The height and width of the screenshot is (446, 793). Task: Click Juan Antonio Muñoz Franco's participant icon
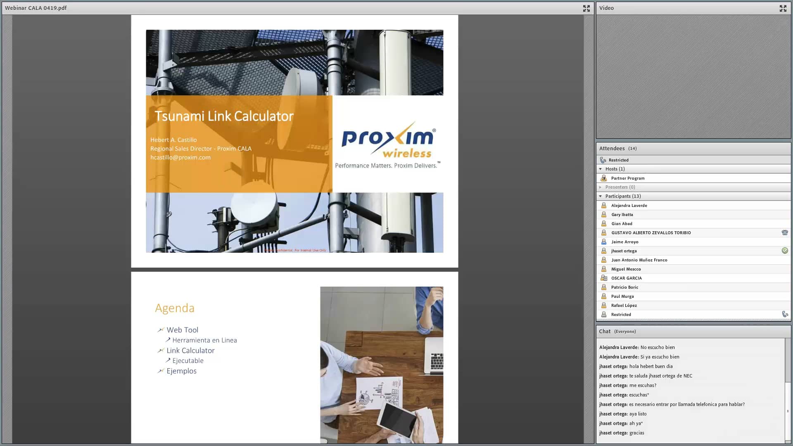[604, 260]
